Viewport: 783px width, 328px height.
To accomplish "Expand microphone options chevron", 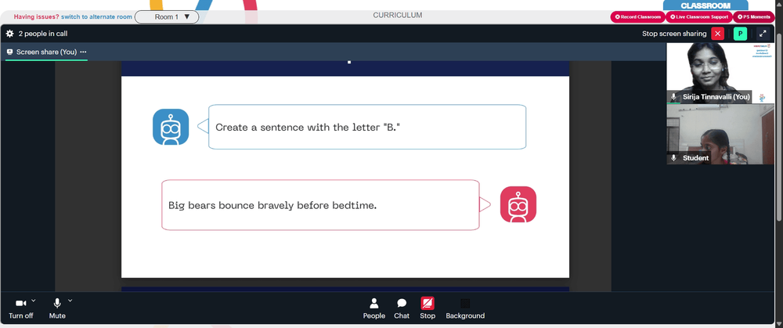I will [70, 301].
